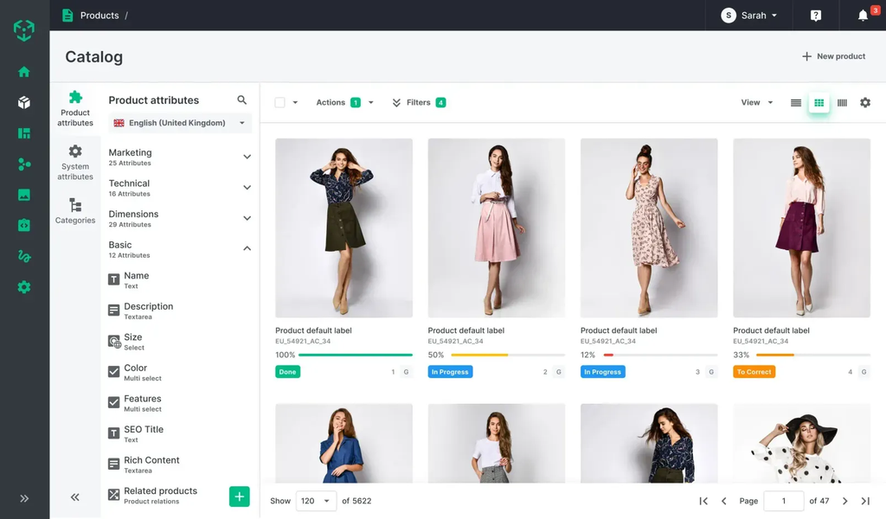Switch to the System attributes tab
Screen dimensions: 886x519
click(x=75, y=162)
